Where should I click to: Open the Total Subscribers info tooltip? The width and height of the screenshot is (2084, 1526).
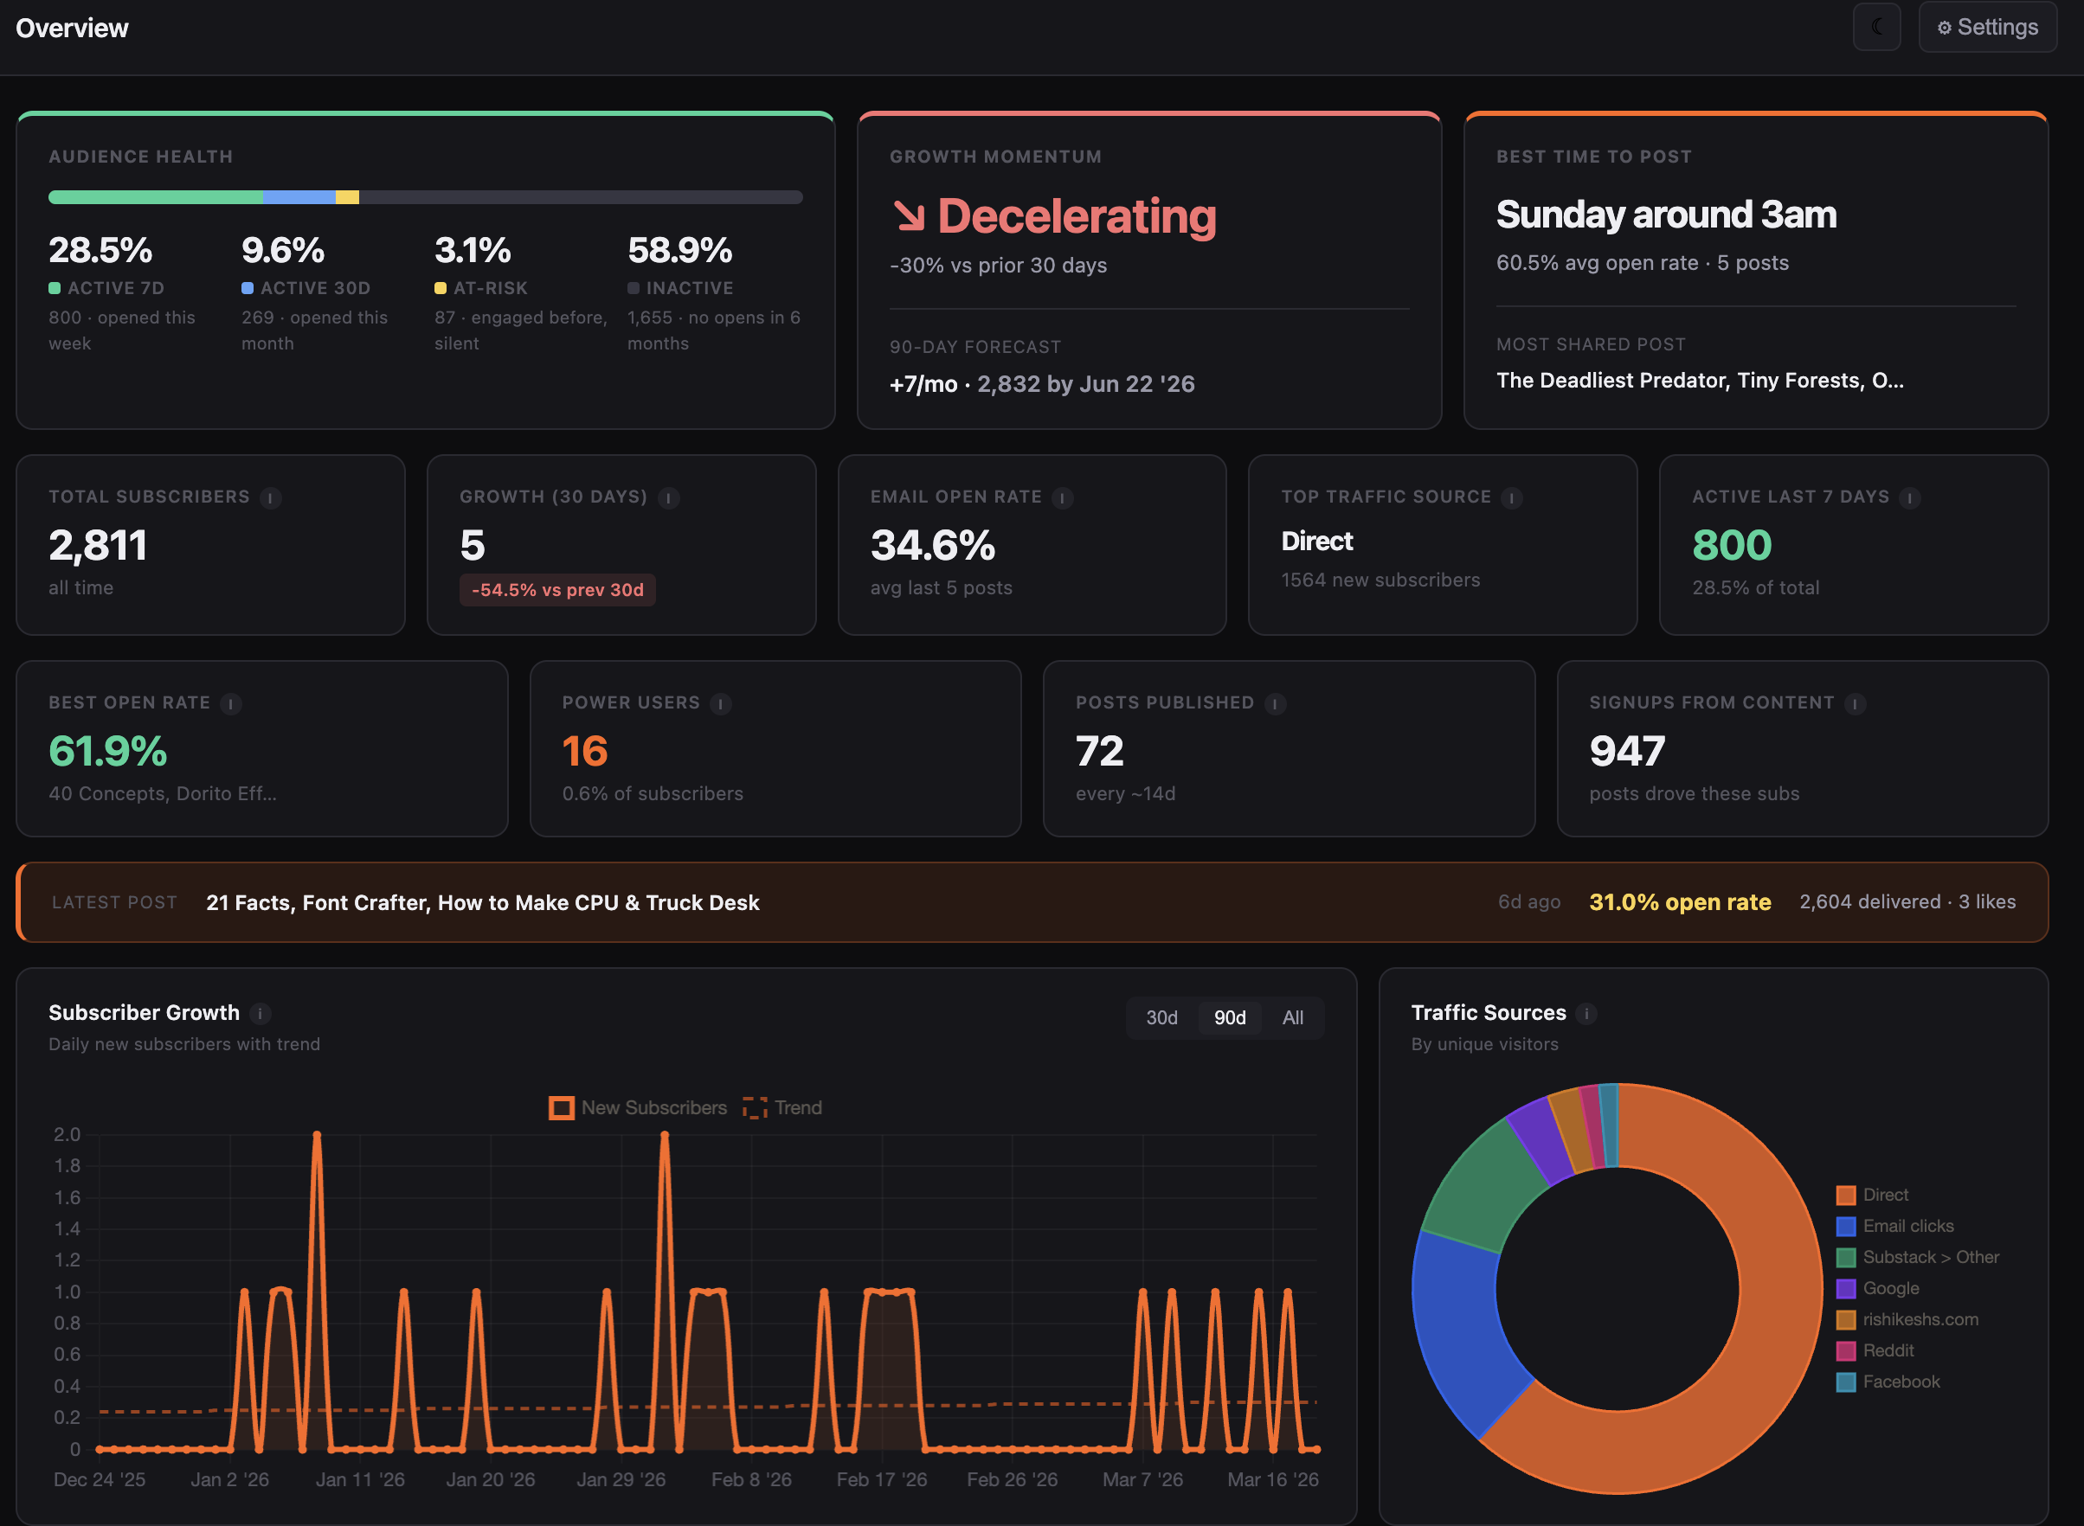pyautogui.click(x=269, y=497)
